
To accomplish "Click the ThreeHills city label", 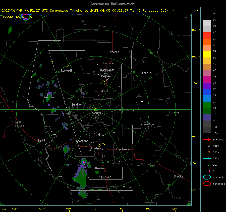I will coord(126,110).
